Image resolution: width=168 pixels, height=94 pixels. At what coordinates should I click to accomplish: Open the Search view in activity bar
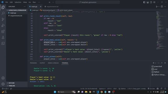point(3,13)
